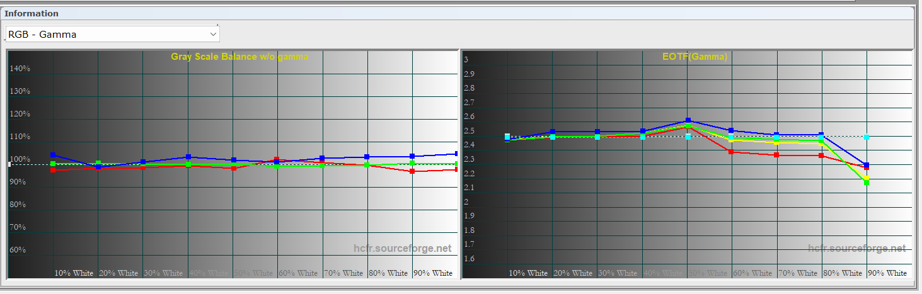The width and height of the screenshot is (922, 294).
Task: Click blue peak marker at 50% White in EOTF chart
Action: (688, 120)
